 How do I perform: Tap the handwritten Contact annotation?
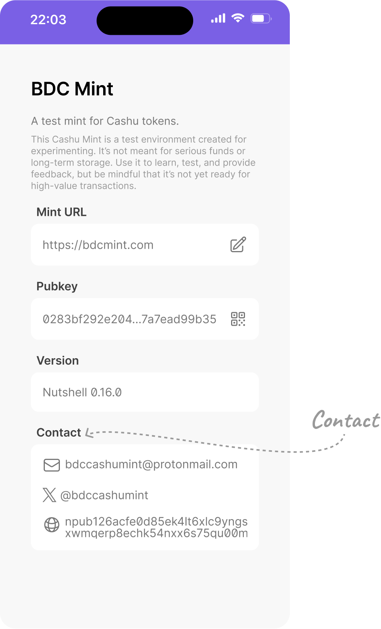(346, 420)
